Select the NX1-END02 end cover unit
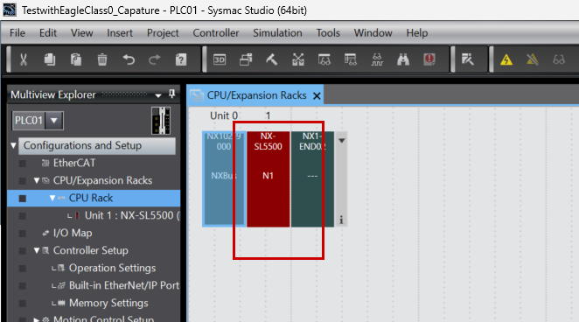579x322 pixels. point(312,178)
